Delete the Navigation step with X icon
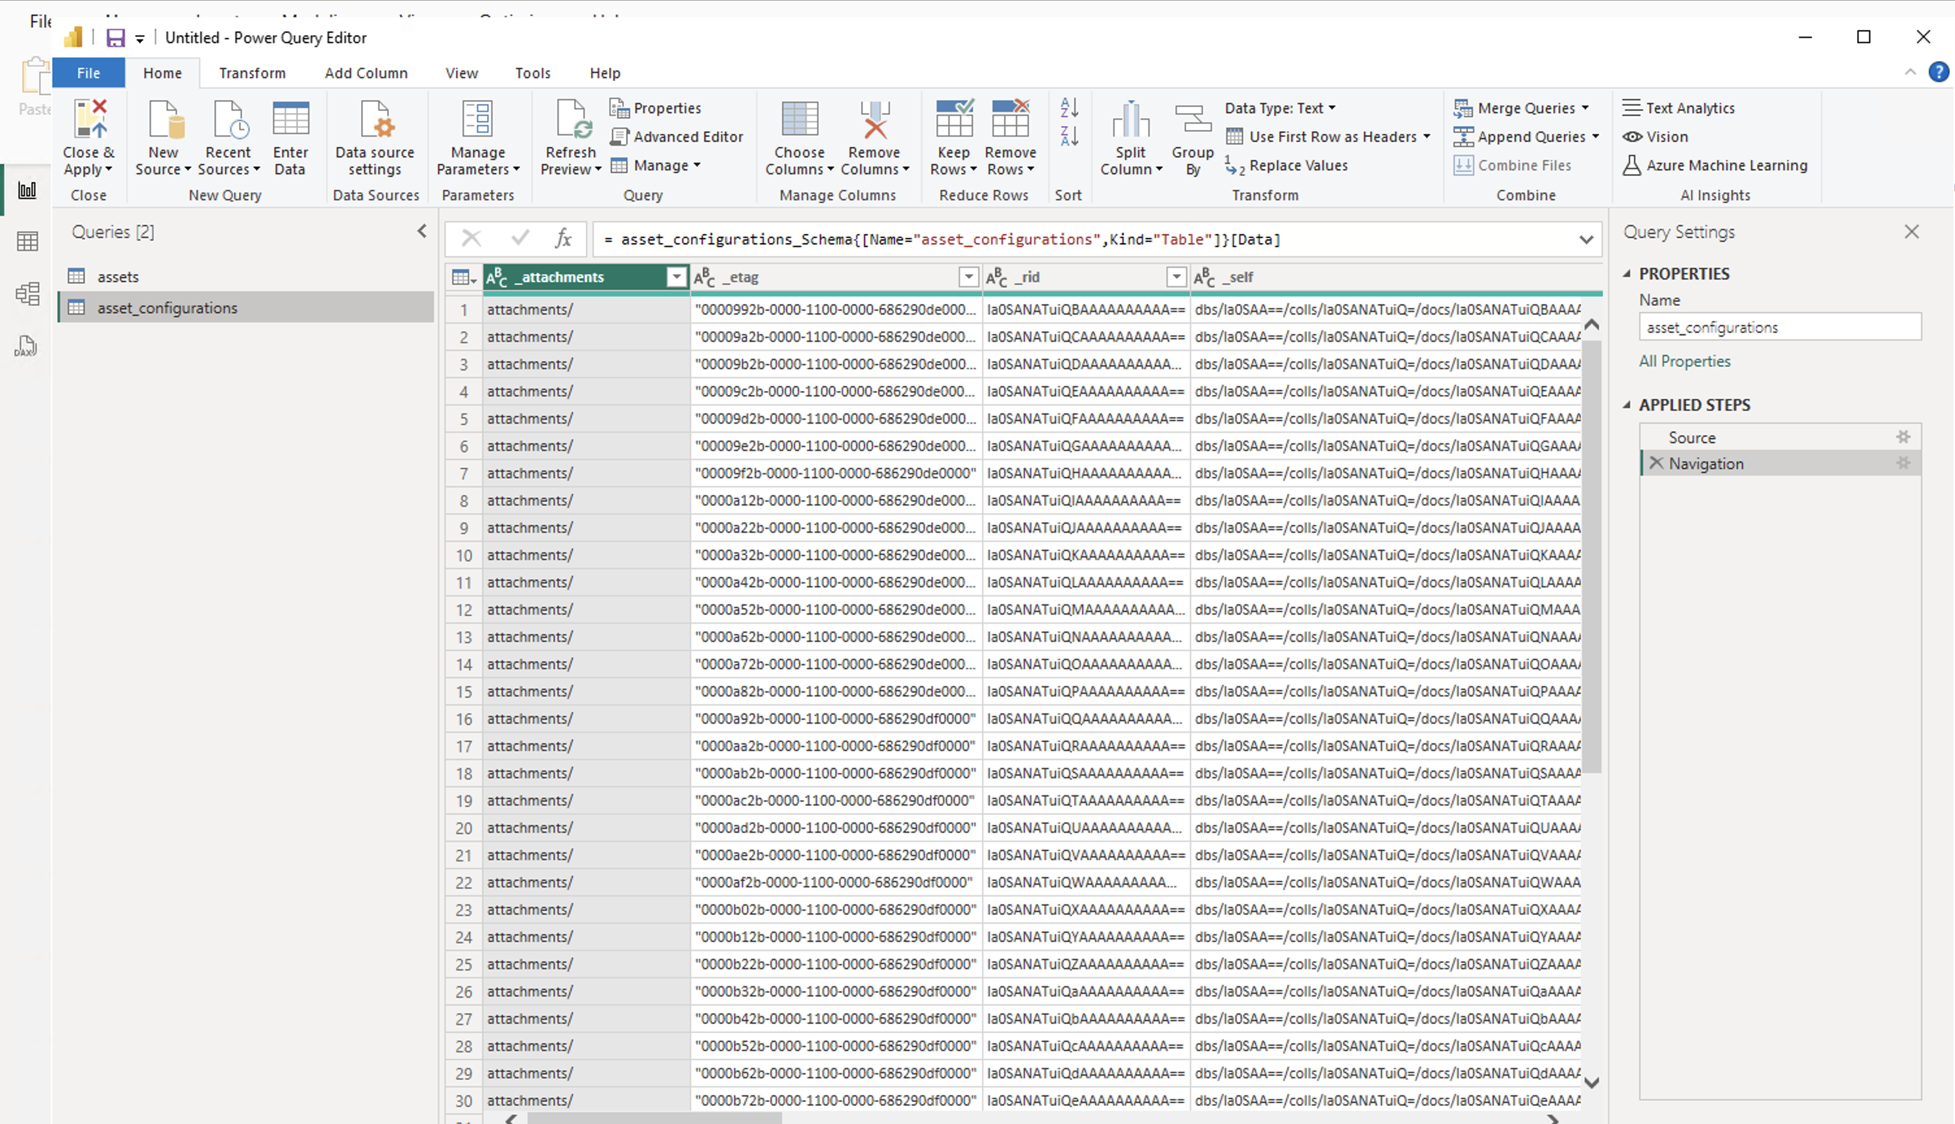The width and height of the screenshot is (1955, 1124). point(1656,463)
